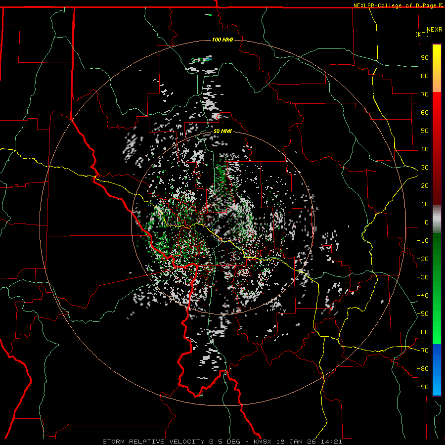445x445 pixels.
Task: Click the 50 NMI range ring label
Action: [222, 131]
